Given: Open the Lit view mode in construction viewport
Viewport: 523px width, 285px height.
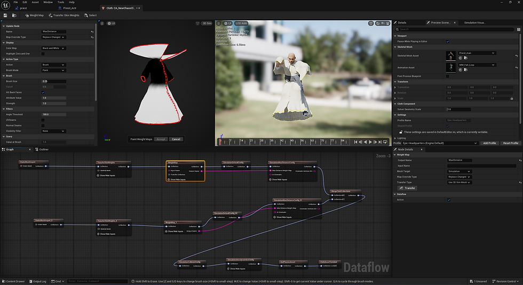Looking at the screenshot, I should pos(111,23).
